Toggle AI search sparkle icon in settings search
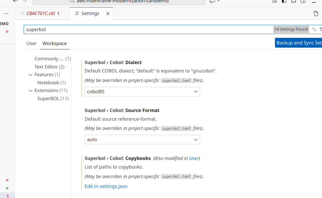The image size is (322, 198). 314,29
